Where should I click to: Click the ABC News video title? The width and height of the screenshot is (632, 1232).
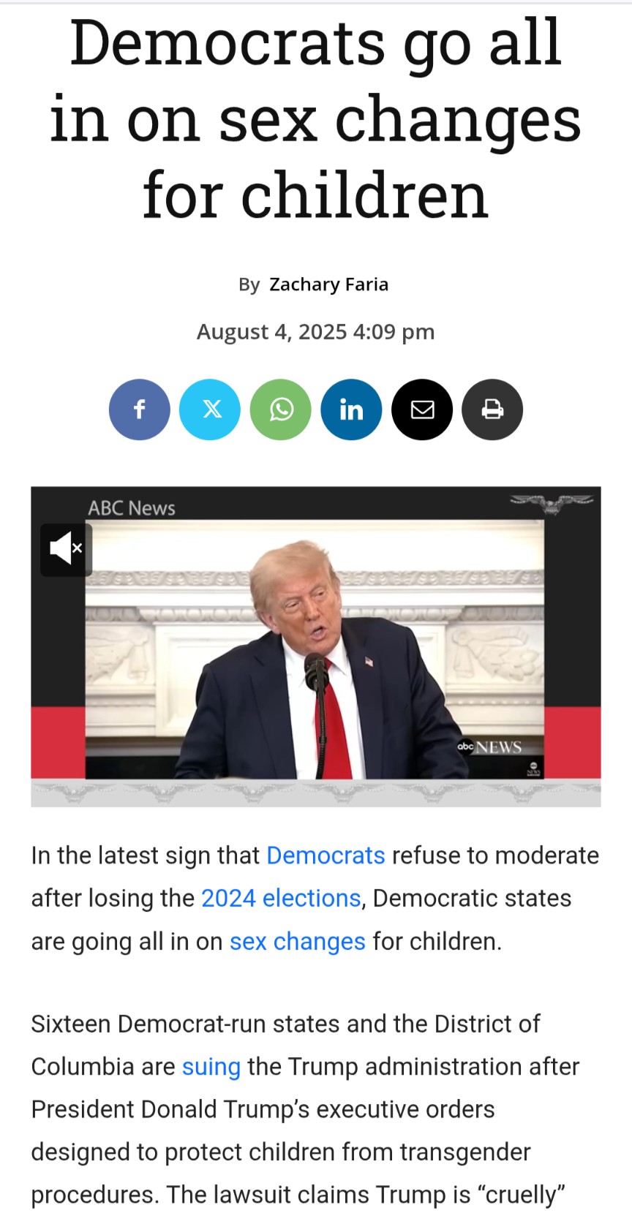132,507
